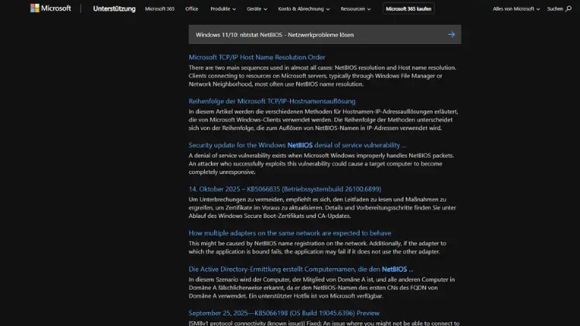Expand Alles von Microsoft menu
The image size is (580, 326).
click(516, 9)
